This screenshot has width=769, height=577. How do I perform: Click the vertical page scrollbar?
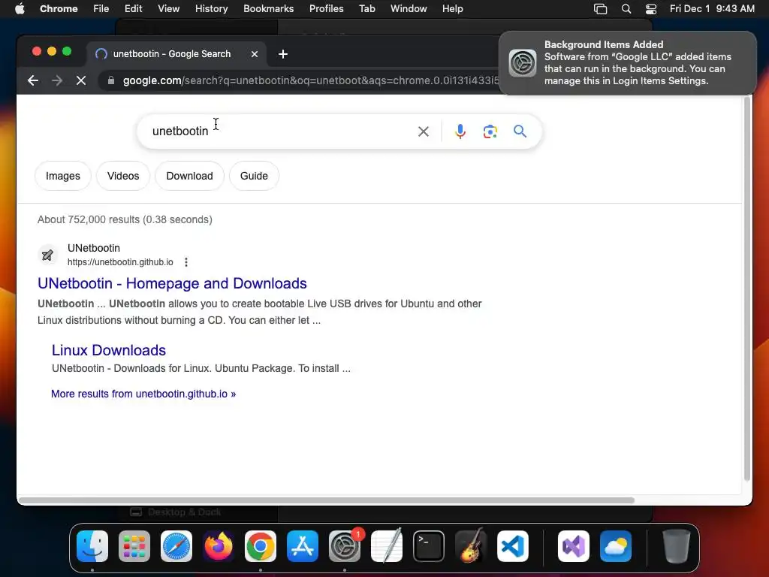coord(747,288)
